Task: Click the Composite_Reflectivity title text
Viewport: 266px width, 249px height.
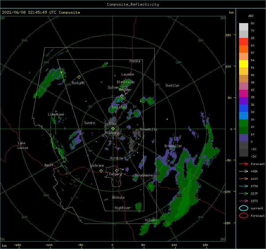Action: coord(133,4)
